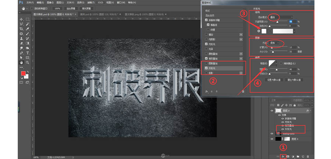Image resolution: width=331 pixels, height=159 pixels.
Task: Open the 混合模式 blend mode dropdown
Action: [281, 17]
